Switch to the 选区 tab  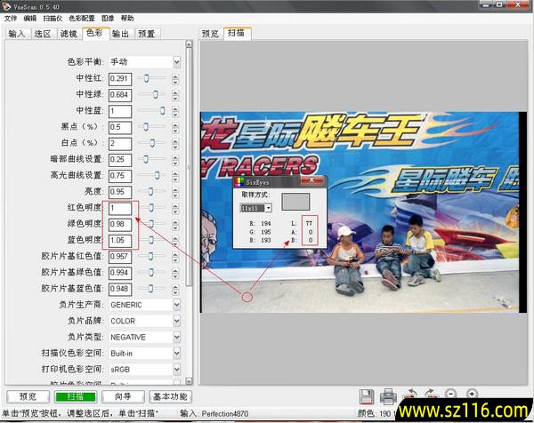coord(43,34)
